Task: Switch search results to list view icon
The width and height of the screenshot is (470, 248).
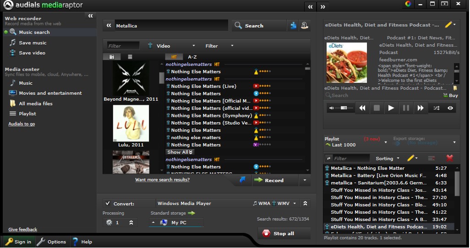Action: (x=130, y=57)
